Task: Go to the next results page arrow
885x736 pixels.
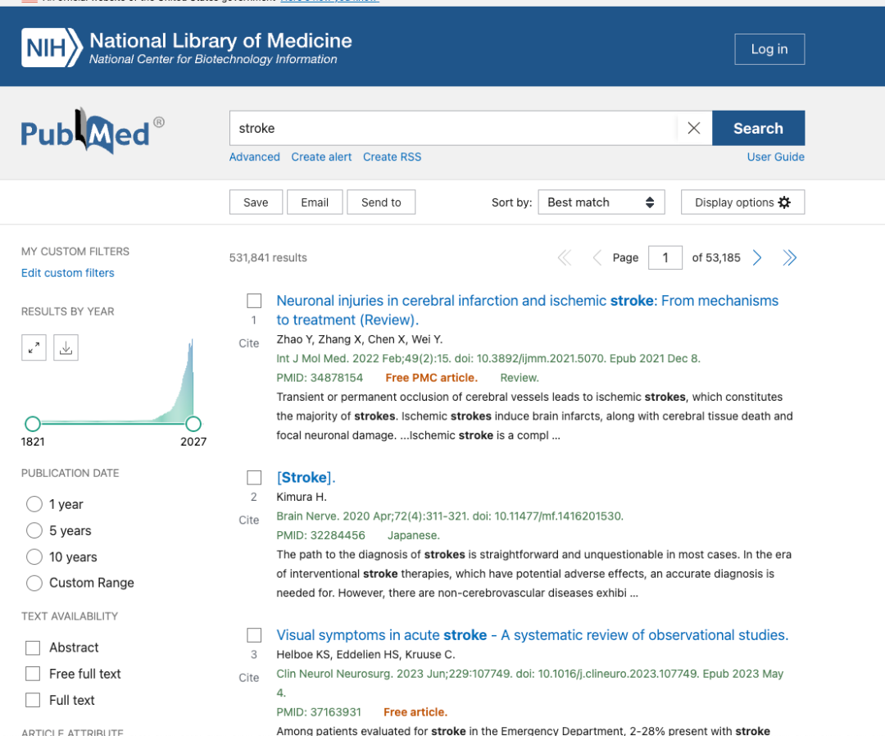Action: point(757,258)
